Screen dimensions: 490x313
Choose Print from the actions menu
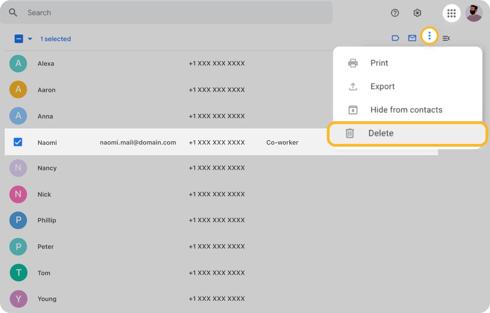[379, 63]
